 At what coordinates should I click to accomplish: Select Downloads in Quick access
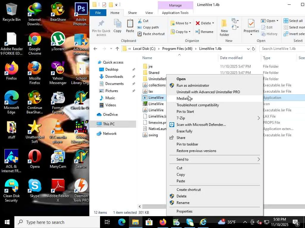point(114,77)
